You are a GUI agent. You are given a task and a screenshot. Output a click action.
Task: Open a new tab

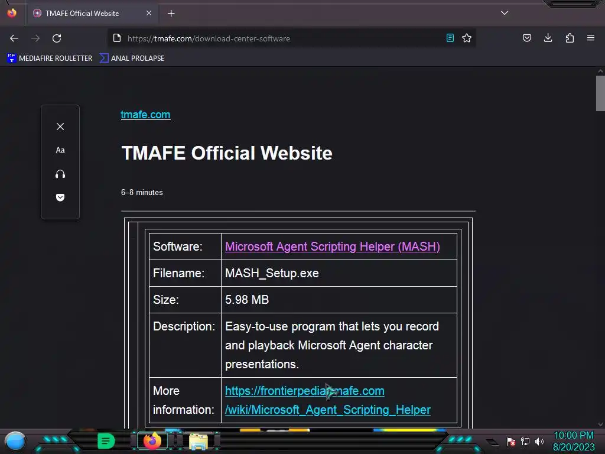[171, 14]
